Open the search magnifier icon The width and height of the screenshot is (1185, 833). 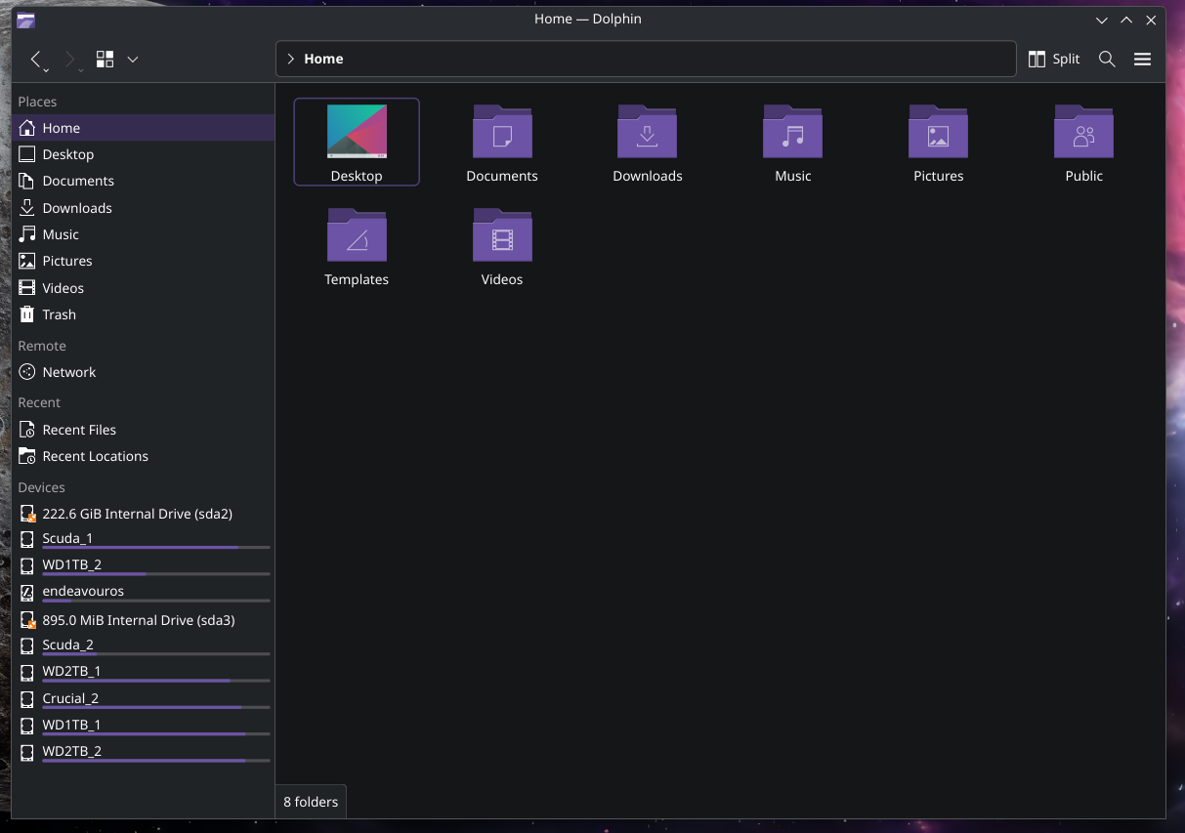point(1107,60)
